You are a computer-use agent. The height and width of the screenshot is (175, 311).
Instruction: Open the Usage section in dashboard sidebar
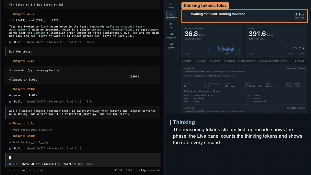pyautogui.click(x=171, y=6)
